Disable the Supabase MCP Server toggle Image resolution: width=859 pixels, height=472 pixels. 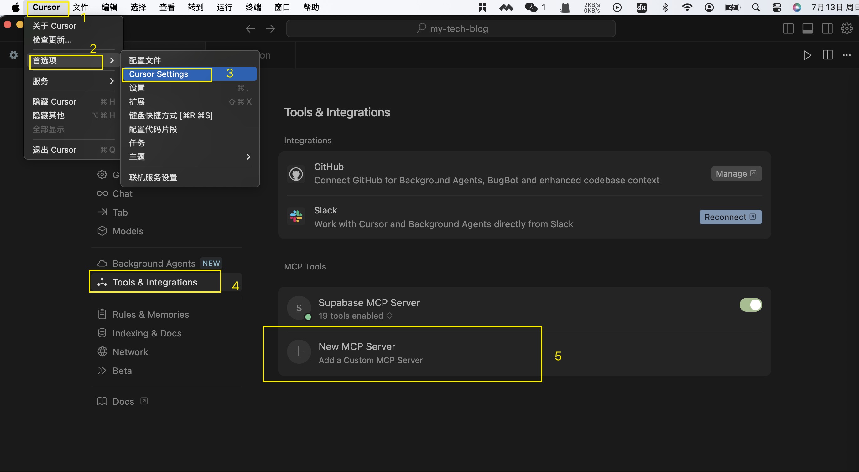750,305
